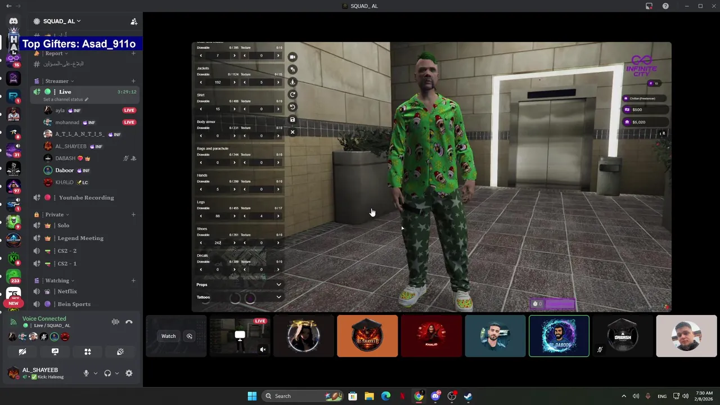Unmute the LIVE stream thumbnail

click(263, 349)
